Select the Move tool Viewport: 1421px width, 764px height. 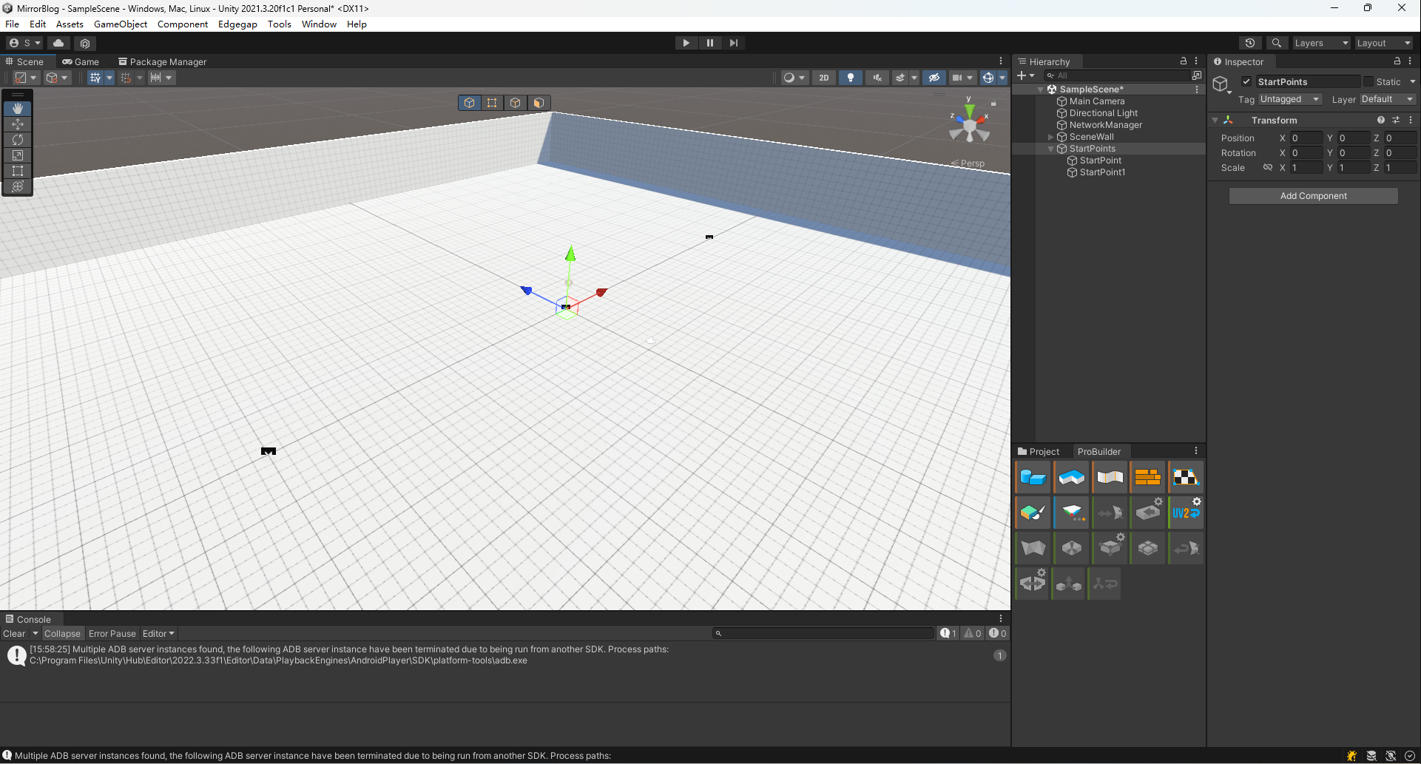click(18, 124)
